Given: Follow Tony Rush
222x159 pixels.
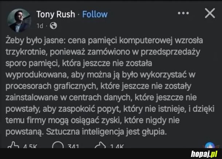Looking at the screenshot, I should 95,14.
